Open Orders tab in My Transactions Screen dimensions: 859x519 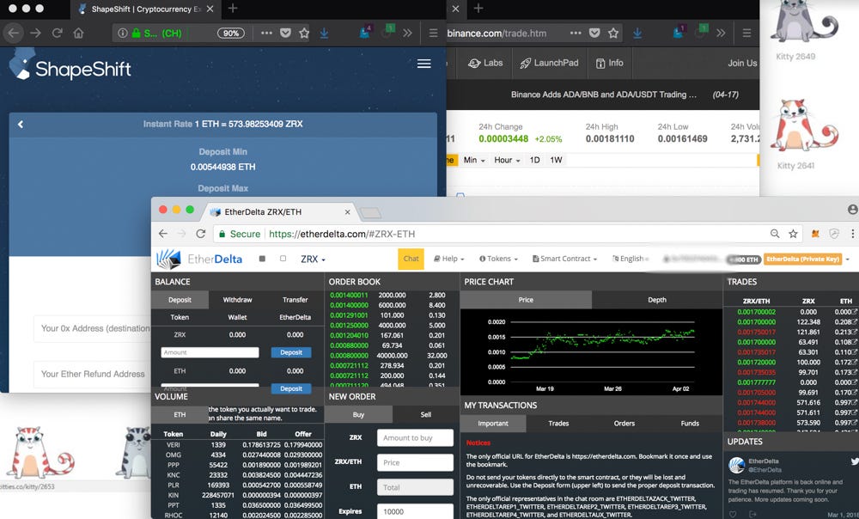coord(624,423)
